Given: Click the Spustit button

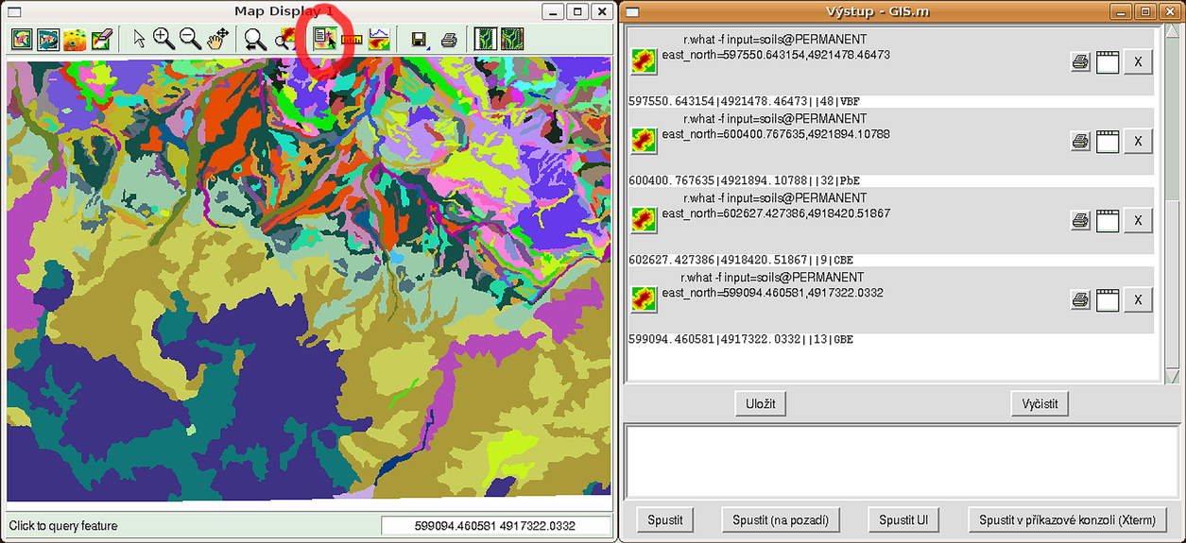Looking at the screenshot, I should click(665, 519).
